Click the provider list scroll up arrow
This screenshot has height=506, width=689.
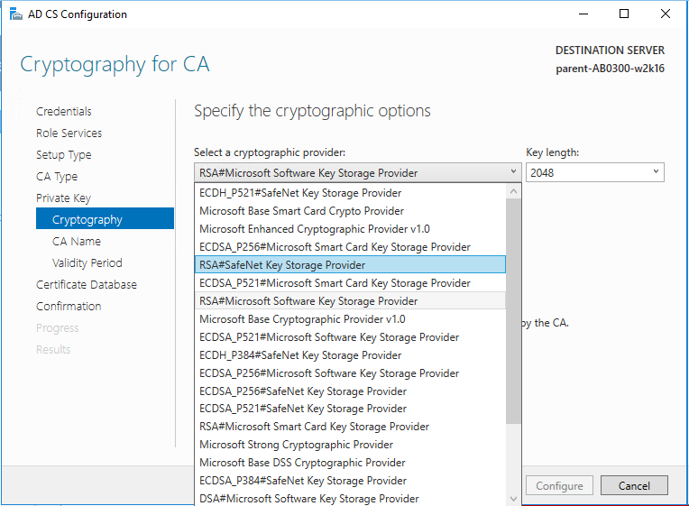pyautogui.click(x=513, y=192)
